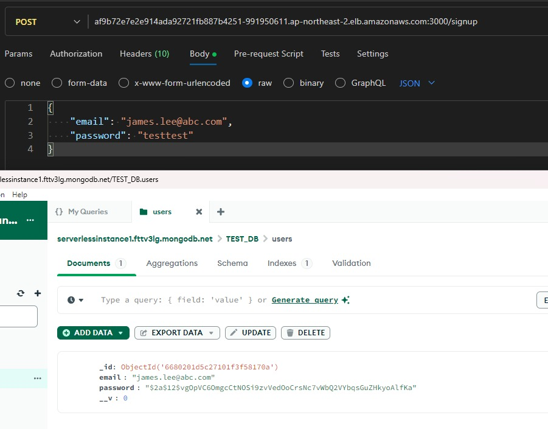The image size is (548, 429).
Task: Open the Documents tab
Action: click(97, 263)
